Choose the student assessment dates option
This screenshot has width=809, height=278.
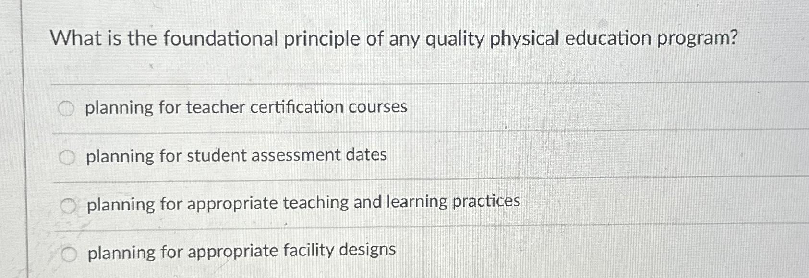(67, 156)
